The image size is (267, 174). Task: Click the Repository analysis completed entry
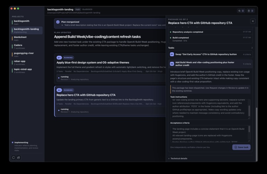210,32
